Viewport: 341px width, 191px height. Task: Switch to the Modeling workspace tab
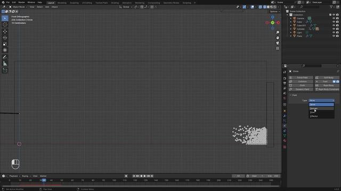(x=62, y=3)
